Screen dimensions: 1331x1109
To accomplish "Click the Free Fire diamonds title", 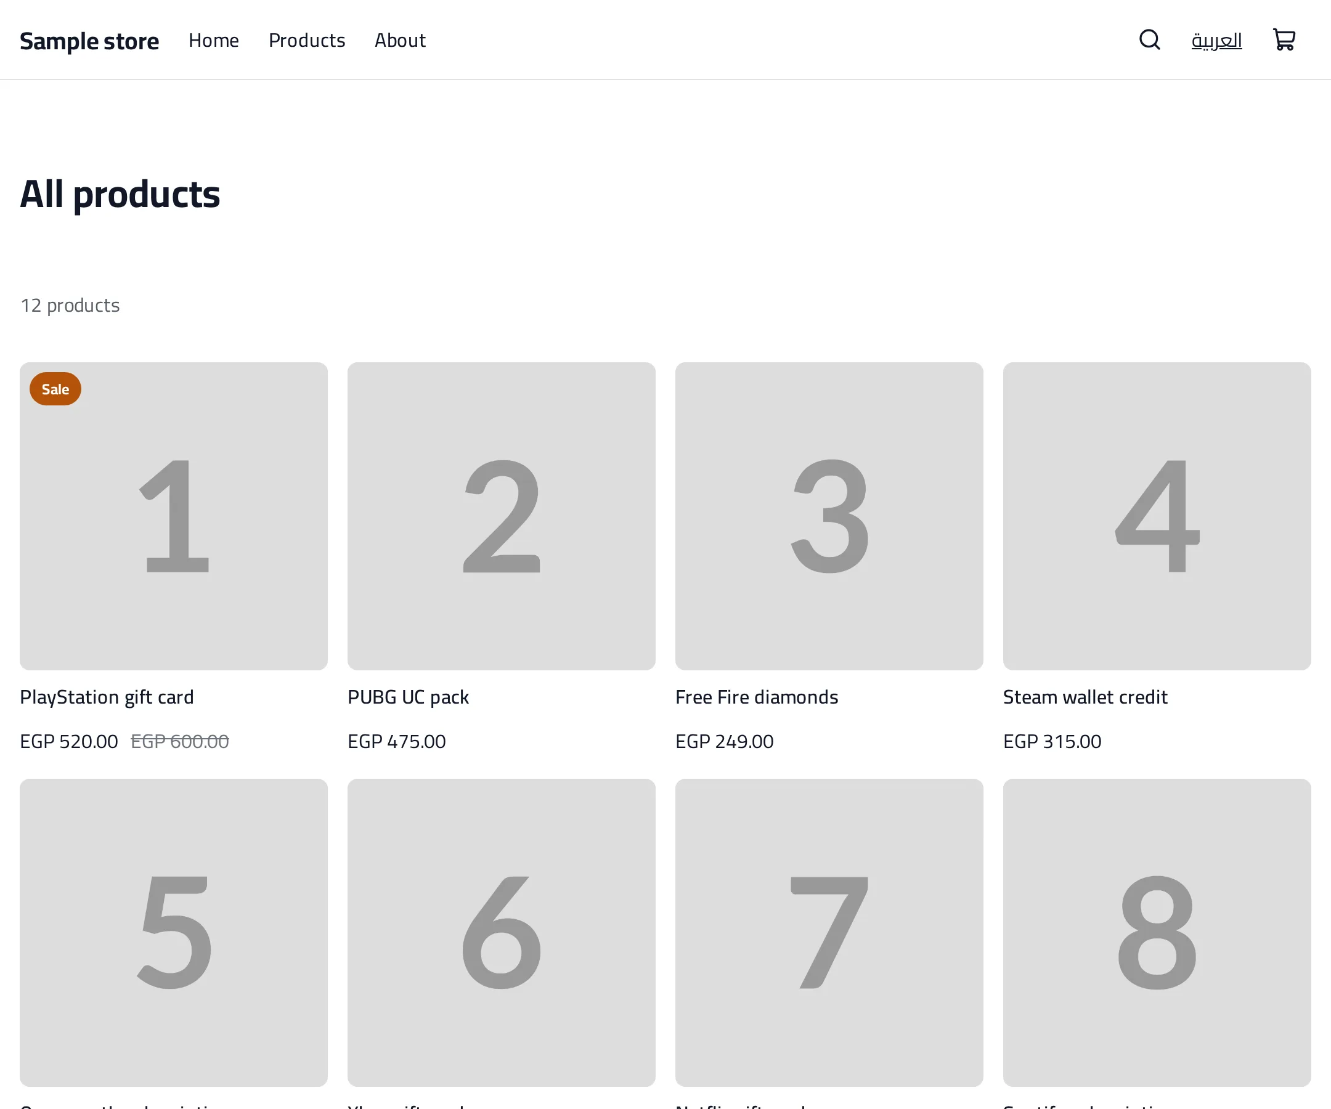I will click(x=757, y=697).
